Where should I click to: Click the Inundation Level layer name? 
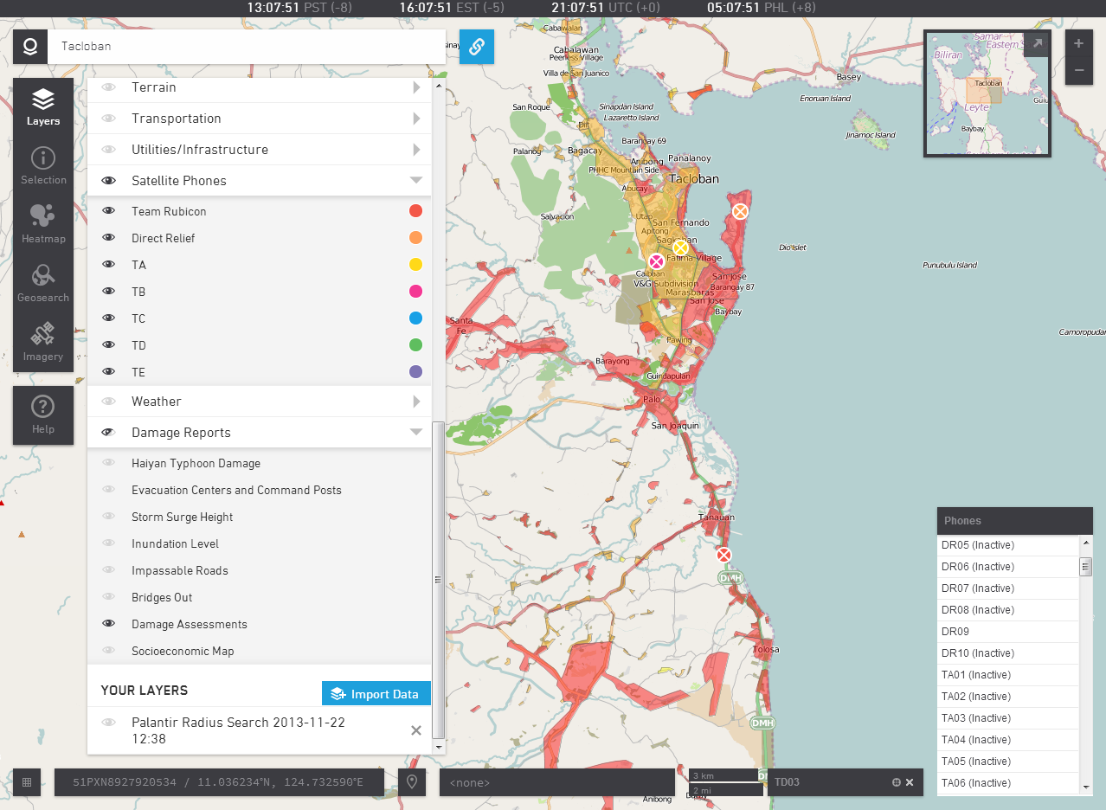(x=175, y=543)
